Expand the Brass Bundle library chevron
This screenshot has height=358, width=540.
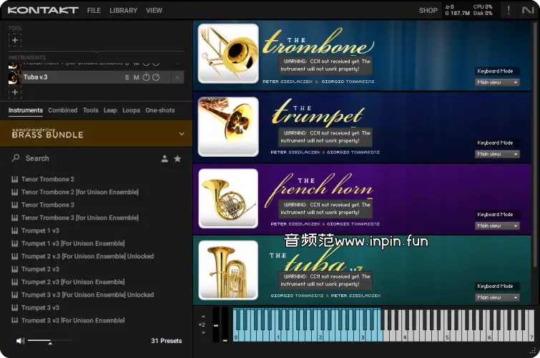click(x=182, y=134)
